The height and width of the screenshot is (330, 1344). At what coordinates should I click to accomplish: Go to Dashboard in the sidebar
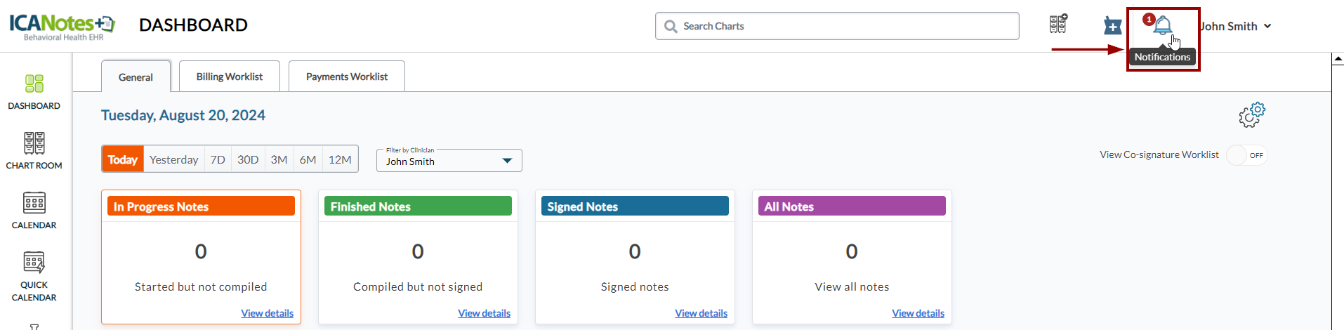click(34, 92)
